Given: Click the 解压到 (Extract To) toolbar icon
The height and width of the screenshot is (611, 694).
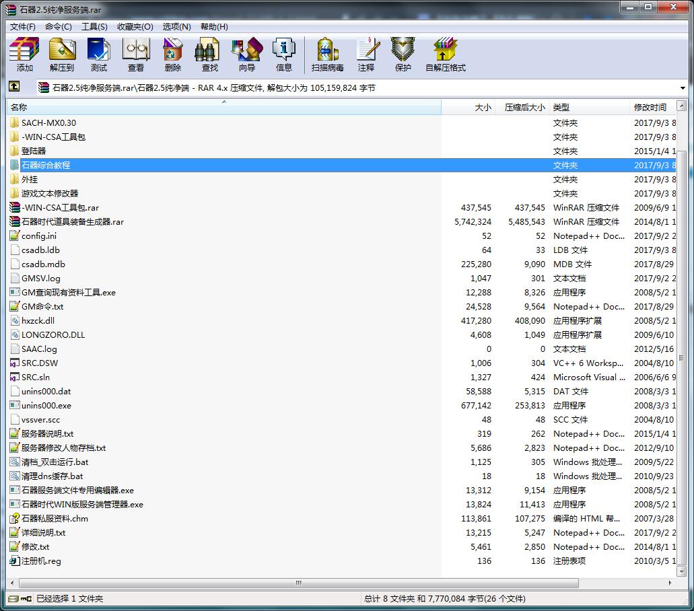Looking at the screenshot, I should (x=62, y=49).
